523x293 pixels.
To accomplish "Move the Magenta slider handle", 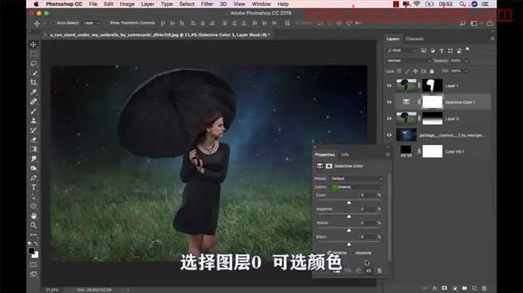I will 349,216.
